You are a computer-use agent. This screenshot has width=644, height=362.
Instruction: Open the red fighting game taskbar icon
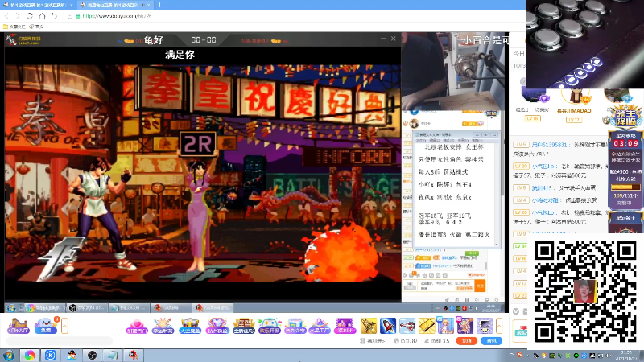point(133,355)
